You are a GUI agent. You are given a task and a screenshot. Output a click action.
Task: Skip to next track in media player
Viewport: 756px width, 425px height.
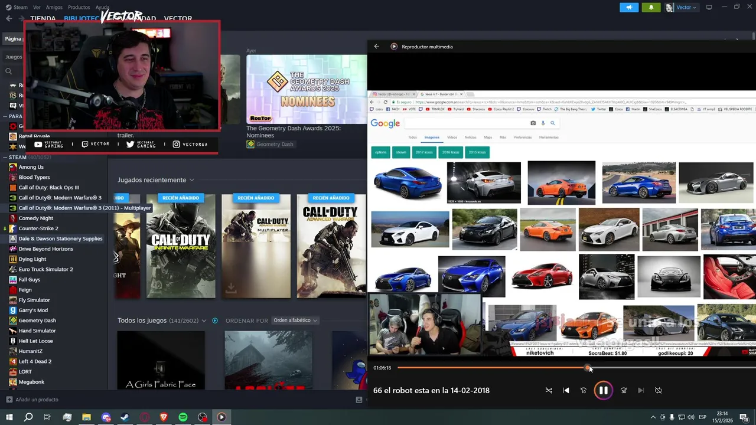click(641, 390)
